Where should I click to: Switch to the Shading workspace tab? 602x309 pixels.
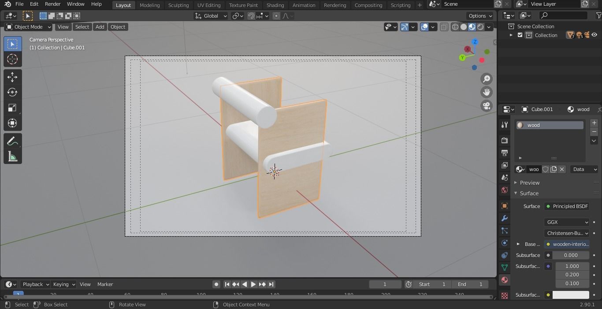point(275,5)
